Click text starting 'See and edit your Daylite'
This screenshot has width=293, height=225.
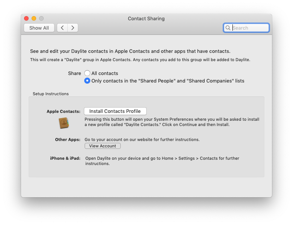coord(130,51)
